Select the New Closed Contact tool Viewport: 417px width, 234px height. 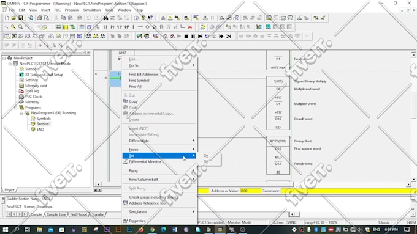tap(112, 27)
